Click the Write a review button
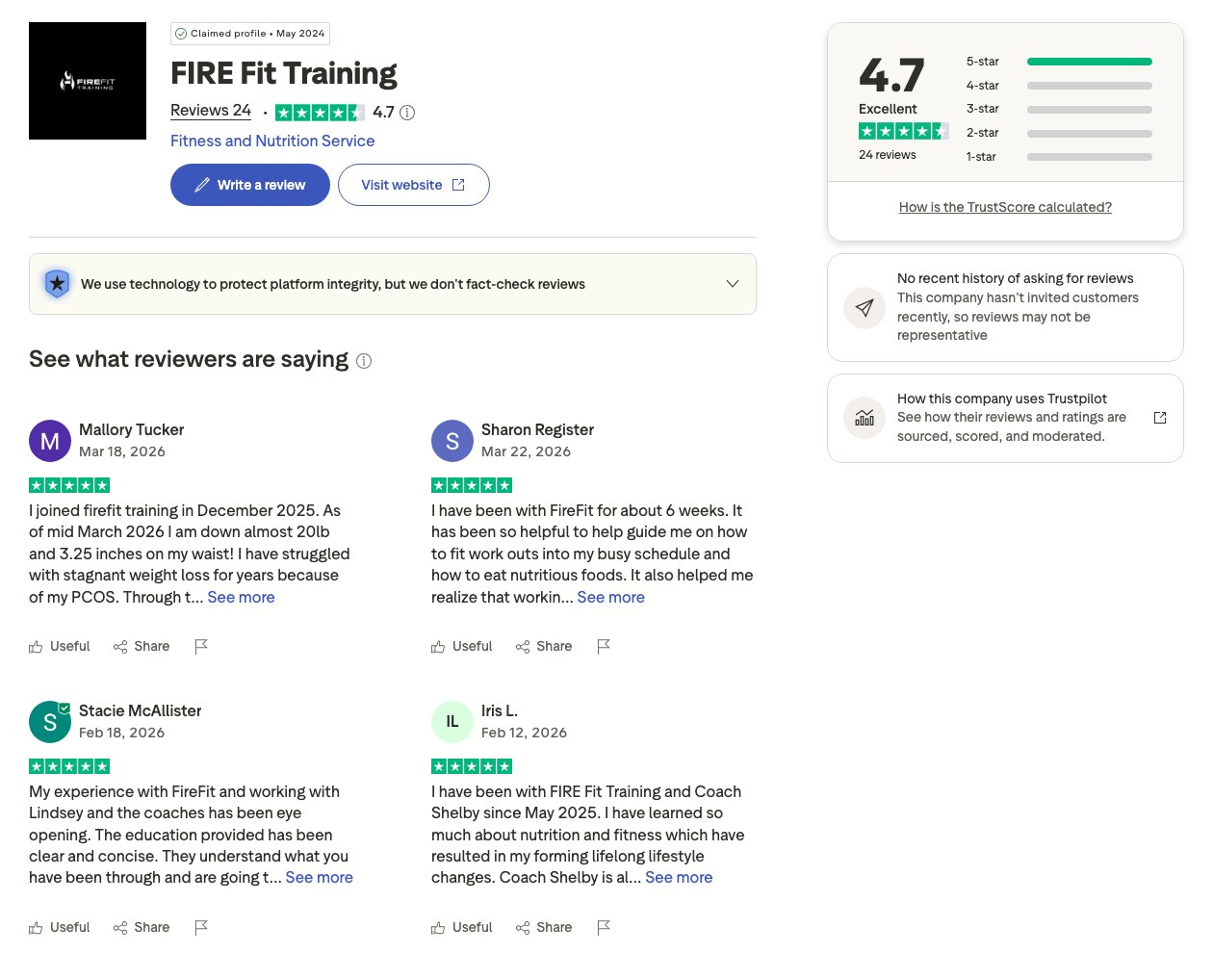 pyautogui.click(x=250, y=185)
